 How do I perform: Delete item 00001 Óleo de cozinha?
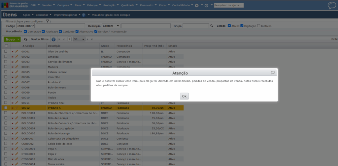[12, 52]
